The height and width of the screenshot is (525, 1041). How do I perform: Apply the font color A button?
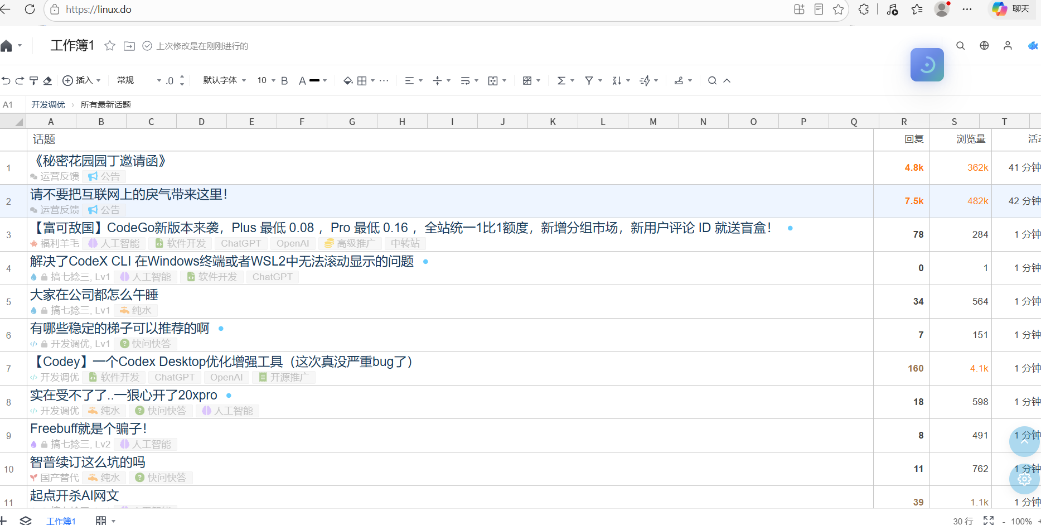tap(302, 81)
